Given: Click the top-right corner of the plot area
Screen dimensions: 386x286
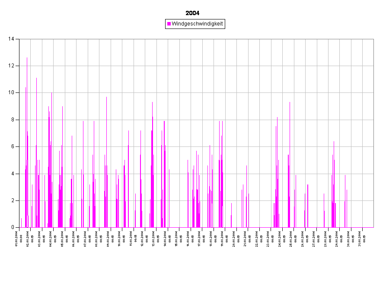Looking at the screenshot, I should point(373,40).
